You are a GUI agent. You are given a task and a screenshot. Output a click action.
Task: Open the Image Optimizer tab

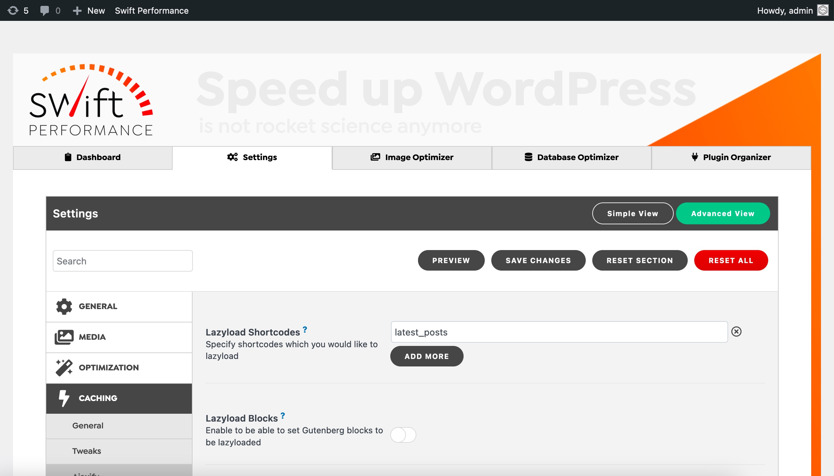point(412,157)
